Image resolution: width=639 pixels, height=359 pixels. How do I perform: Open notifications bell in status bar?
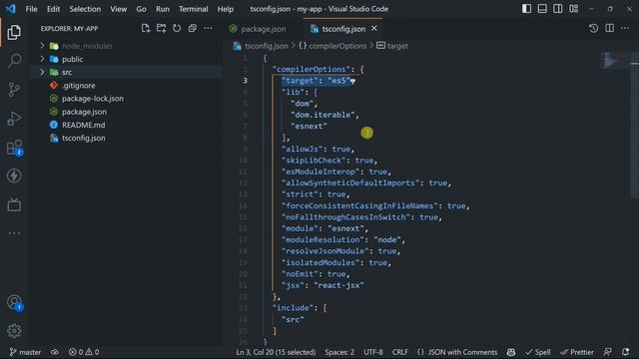coord(626,352)
